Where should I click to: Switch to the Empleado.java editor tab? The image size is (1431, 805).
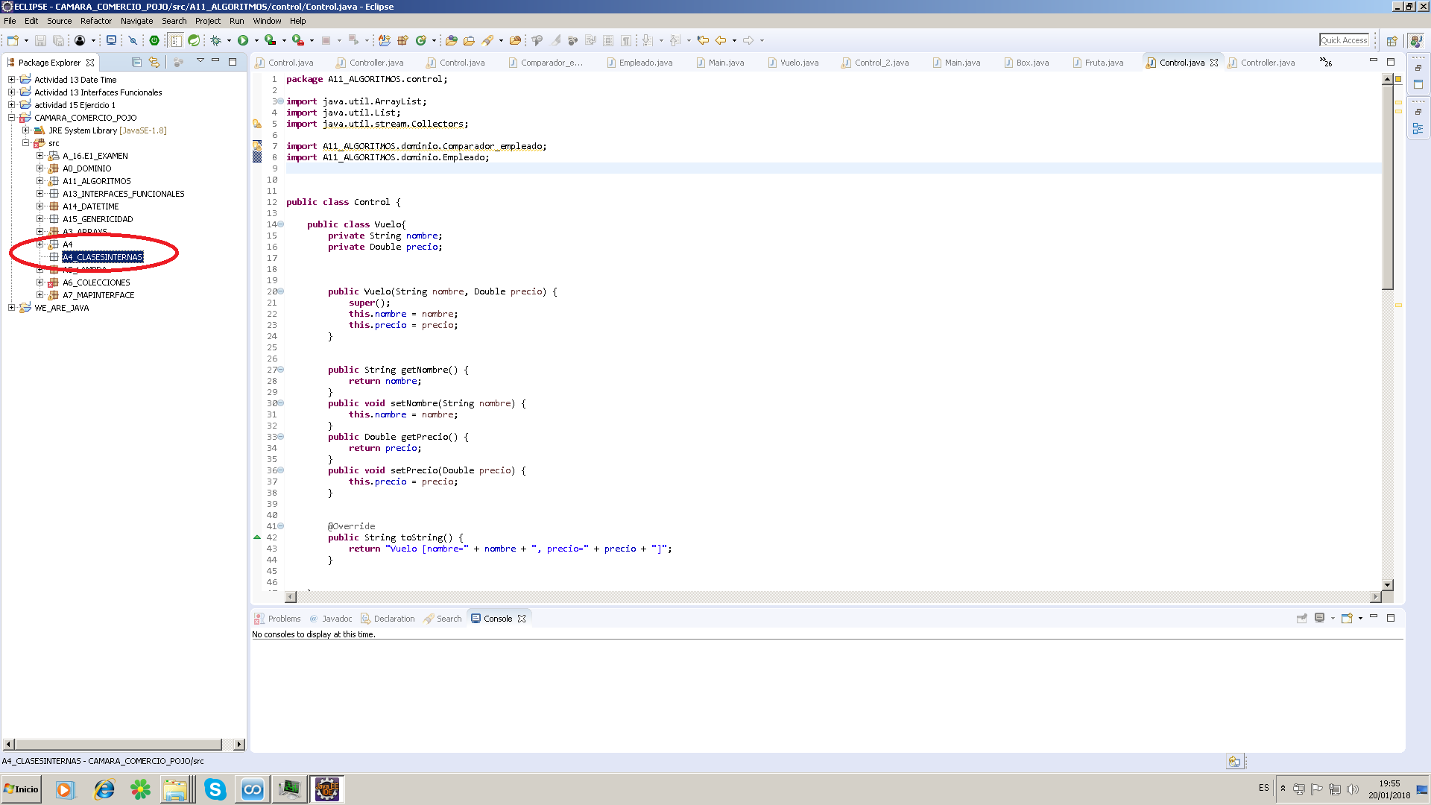645,63
